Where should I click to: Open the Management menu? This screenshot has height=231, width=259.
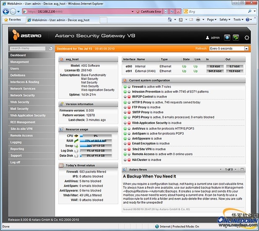pos(31,62)
